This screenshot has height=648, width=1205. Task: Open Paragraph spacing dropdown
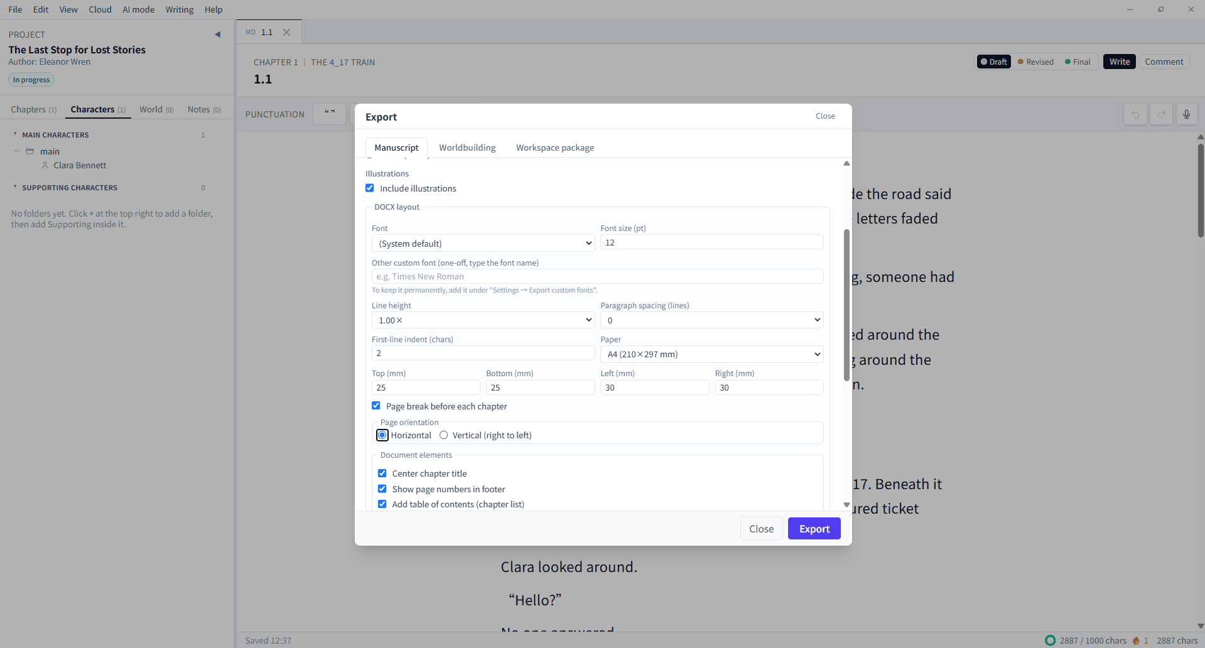coord(711,320)
